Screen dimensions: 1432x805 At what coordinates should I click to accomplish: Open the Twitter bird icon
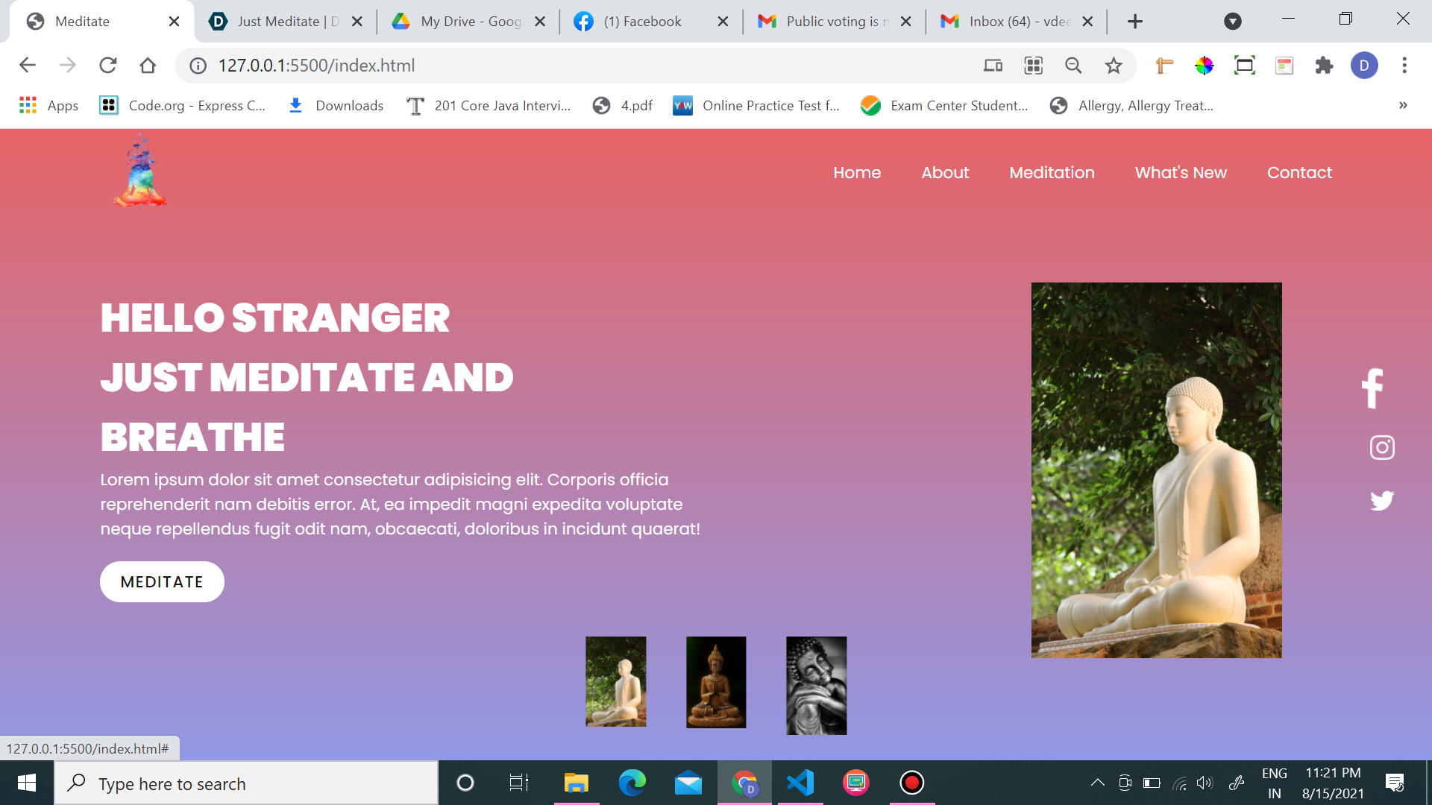1382,499
